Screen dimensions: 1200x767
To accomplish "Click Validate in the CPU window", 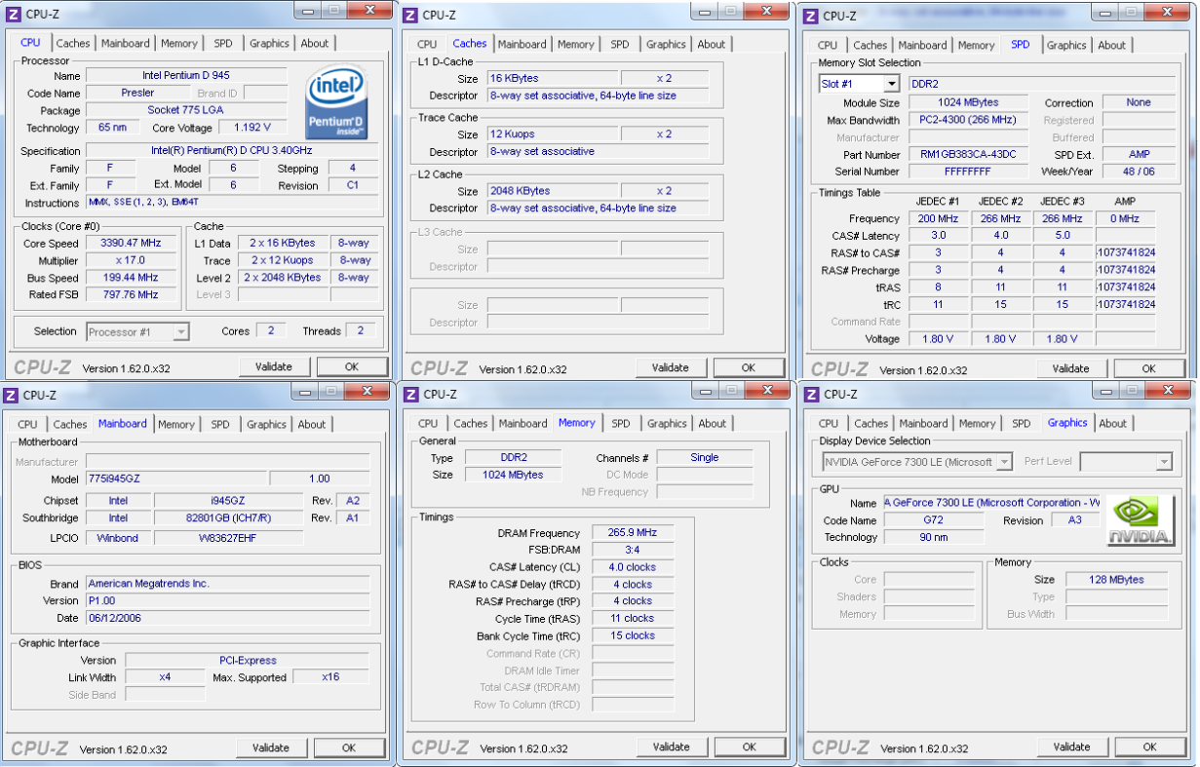I will click(x=274, y=366).
